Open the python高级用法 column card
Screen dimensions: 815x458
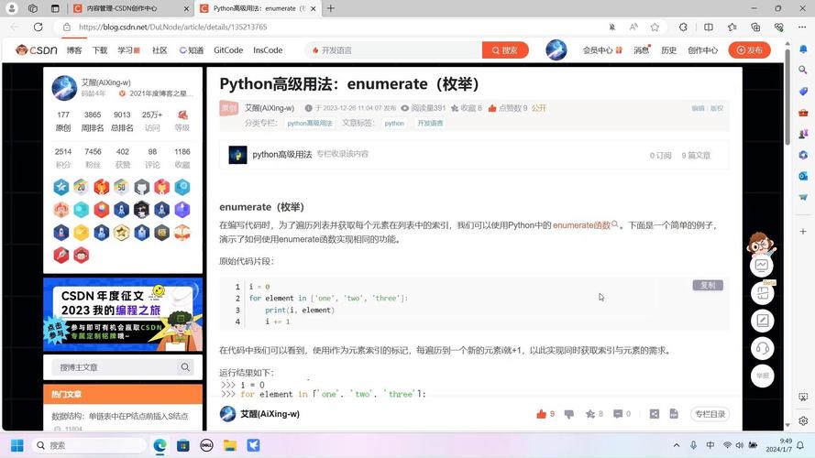[474, 155]
